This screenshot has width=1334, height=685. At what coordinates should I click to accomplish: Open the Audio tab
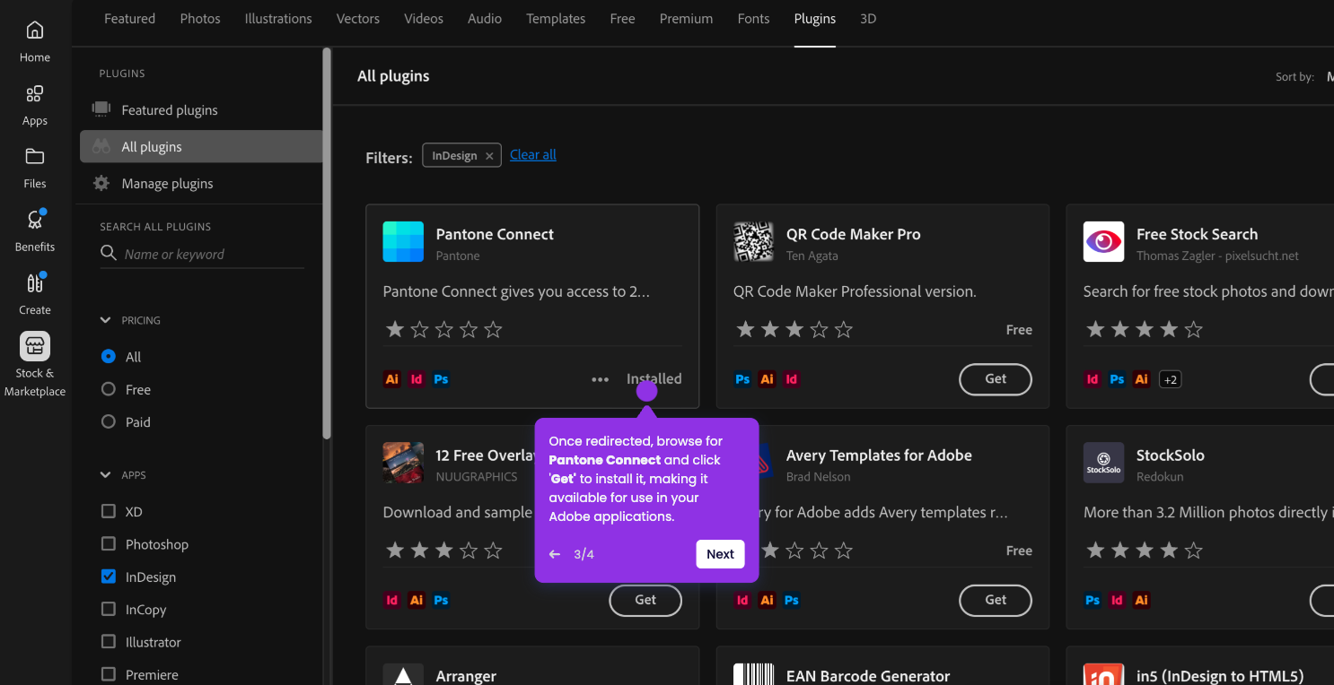[x=485, y=19]
